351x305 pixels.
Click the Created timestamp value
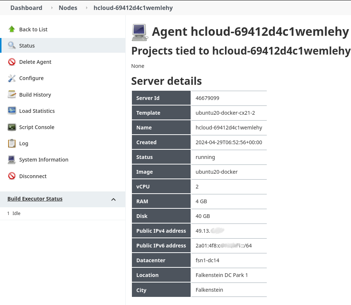229,142
